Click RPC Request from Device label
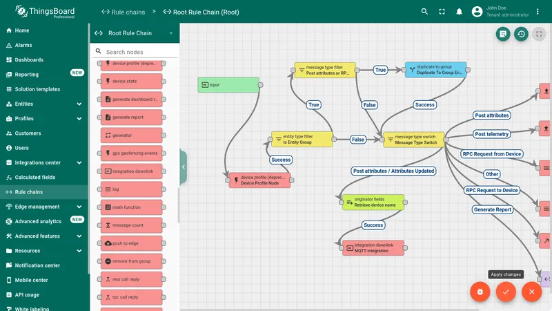The height and width of the screenshot is (311, 552). [492, 153]
